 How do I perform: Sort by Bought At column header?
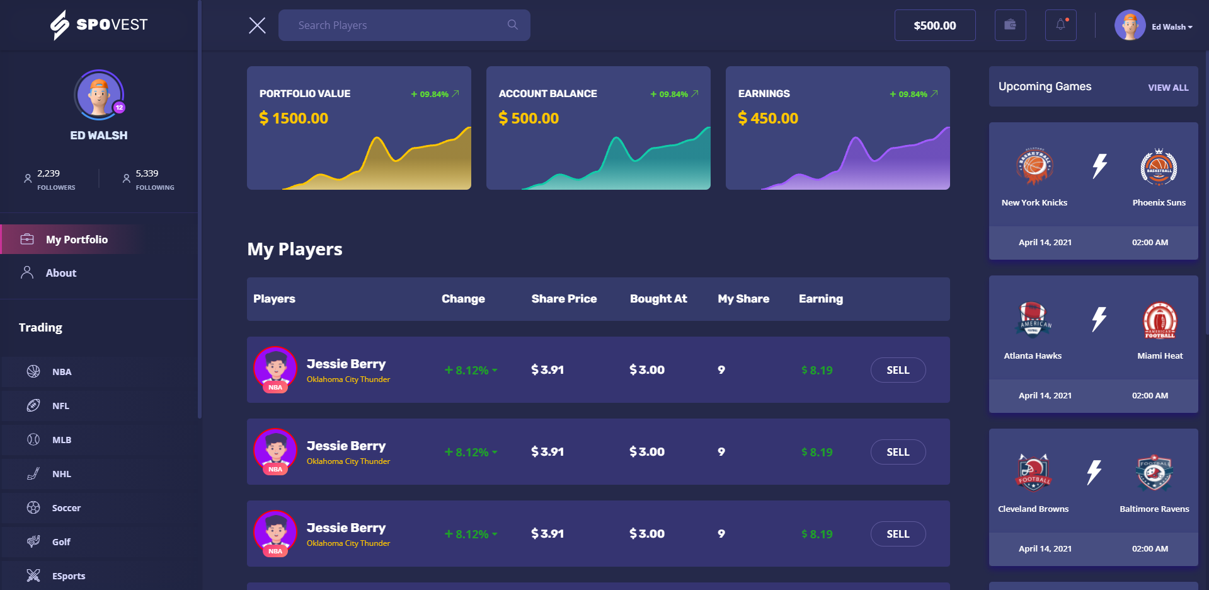coord(658,299)
